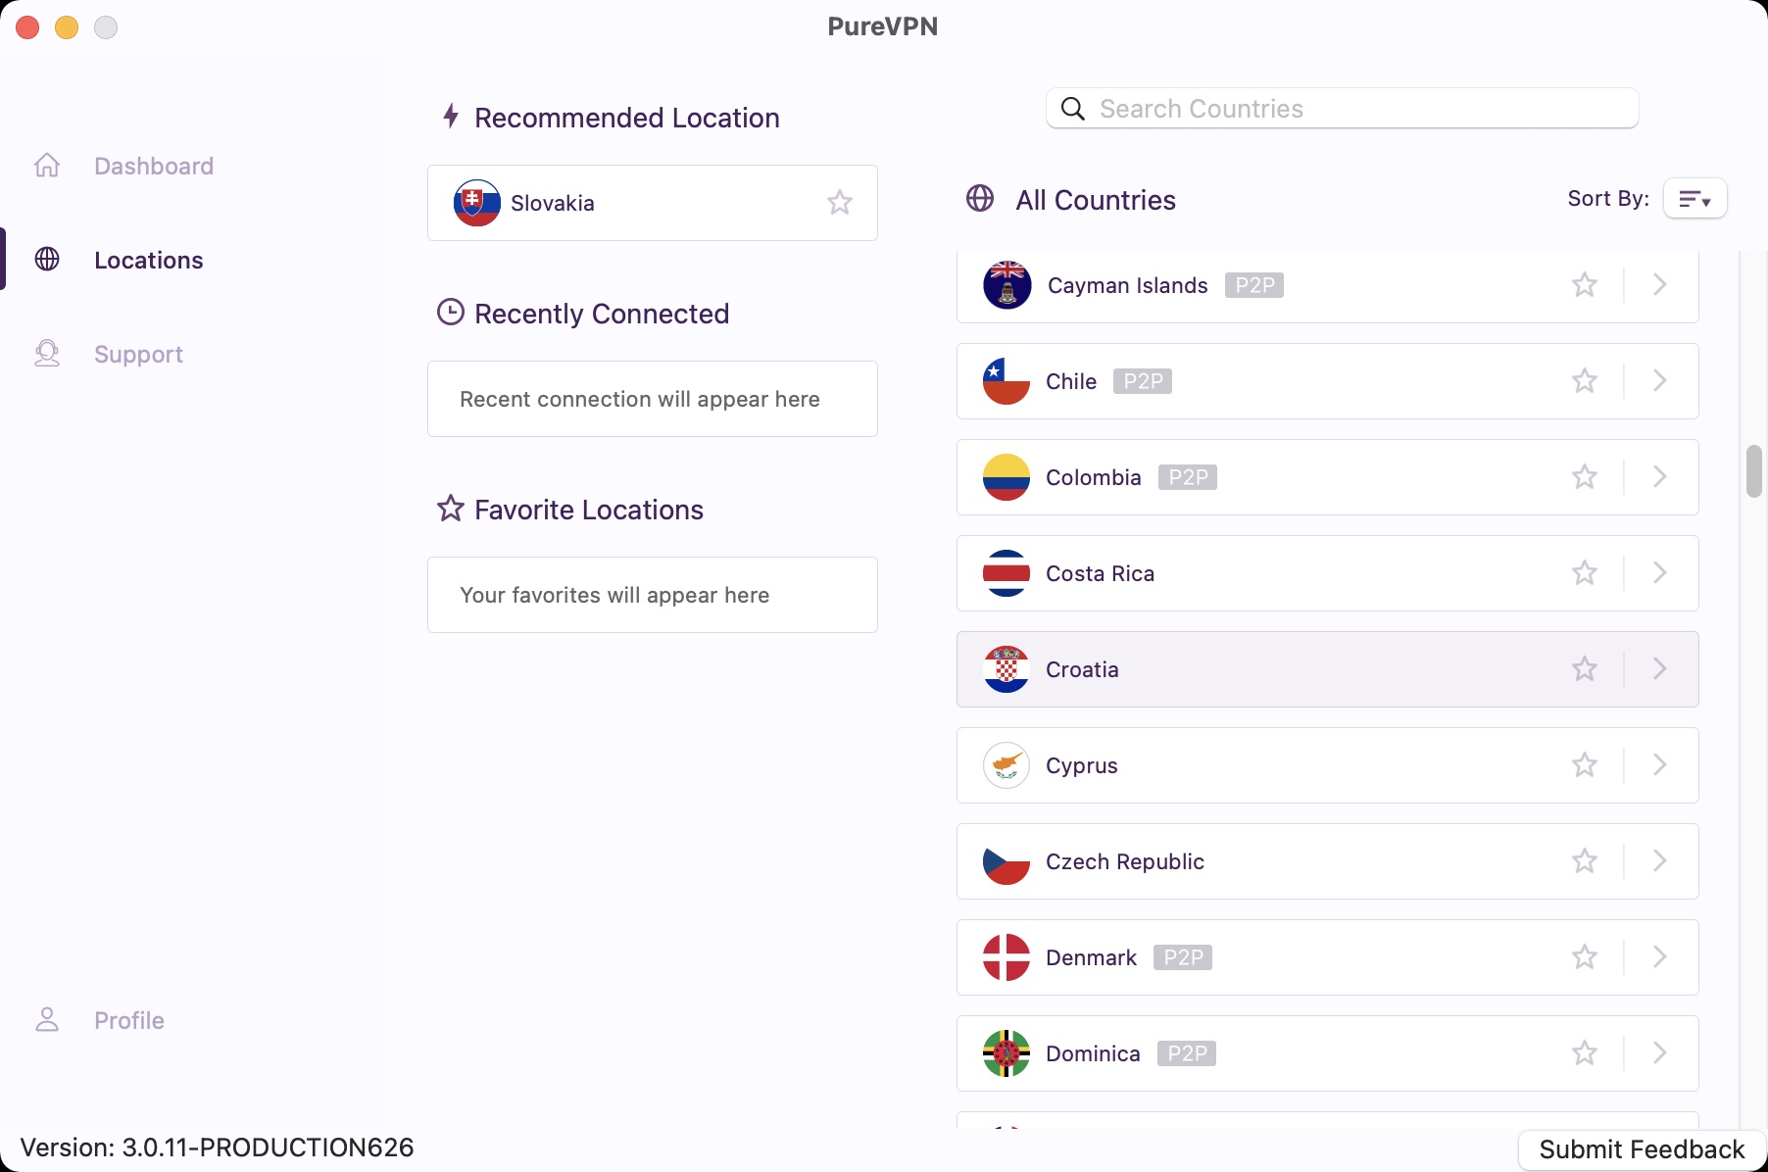
Task: Expand Colombia's server list arrow
Action: [1659, 477]
